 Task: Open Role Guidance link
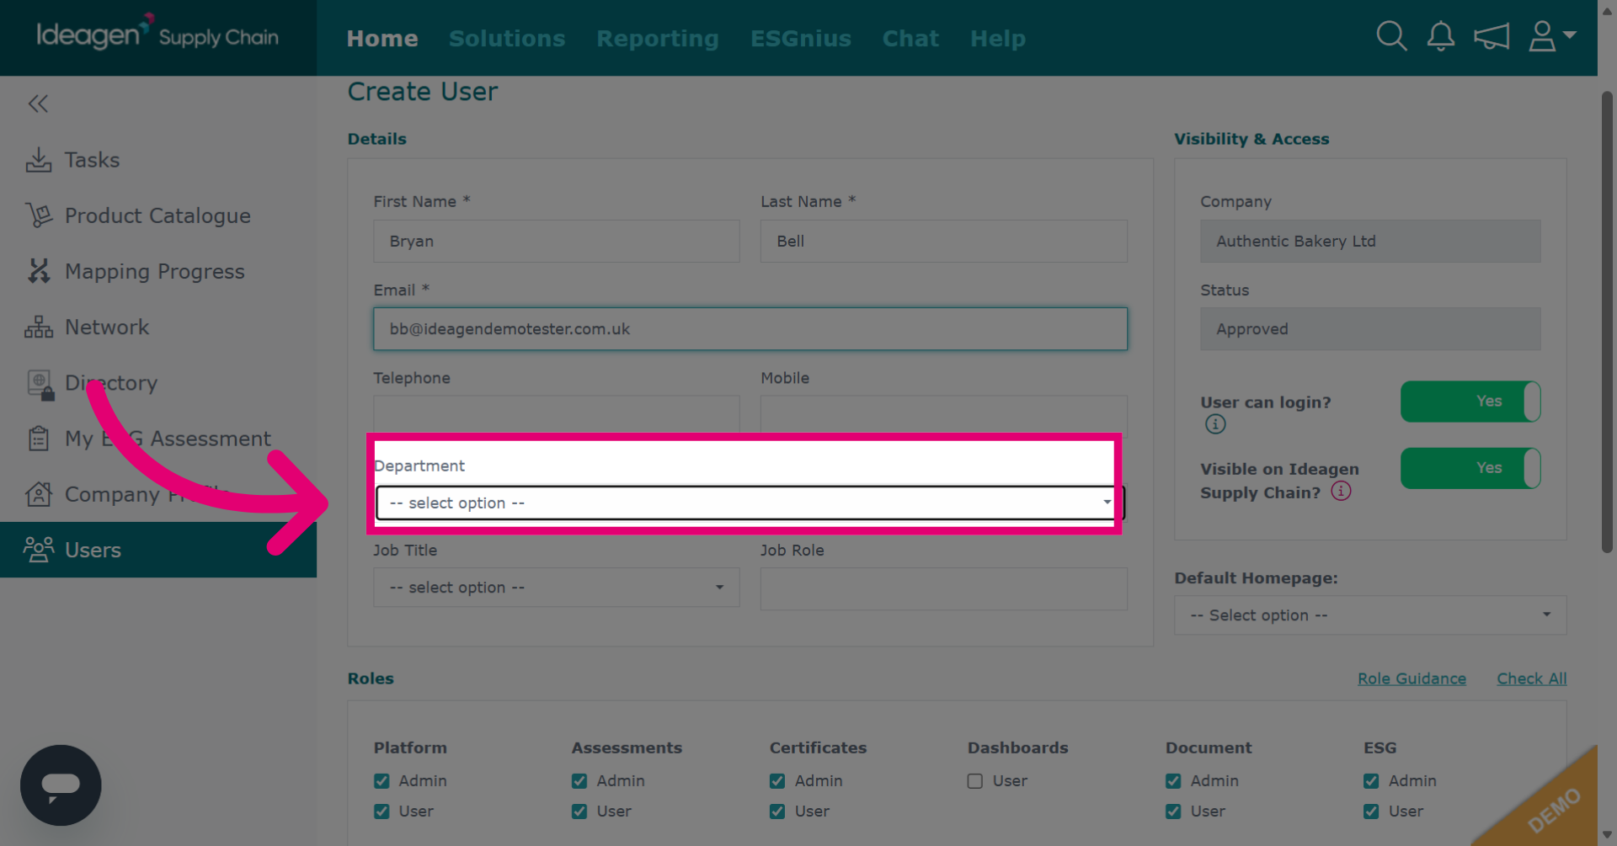(1412, 678)
